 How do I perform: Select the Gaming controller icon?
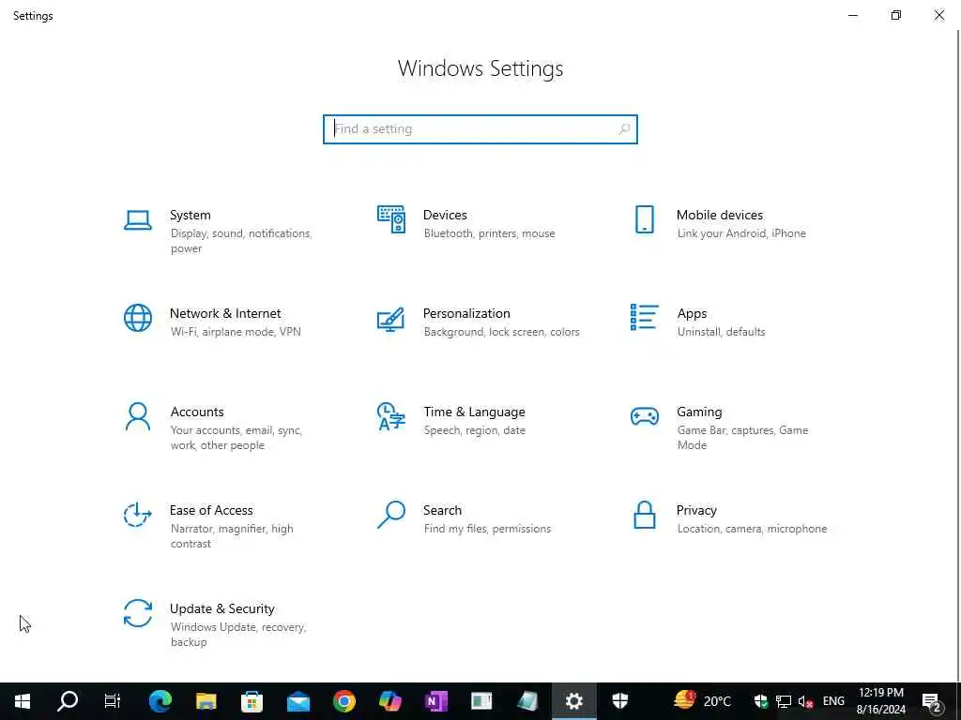[x=644, y=416]
